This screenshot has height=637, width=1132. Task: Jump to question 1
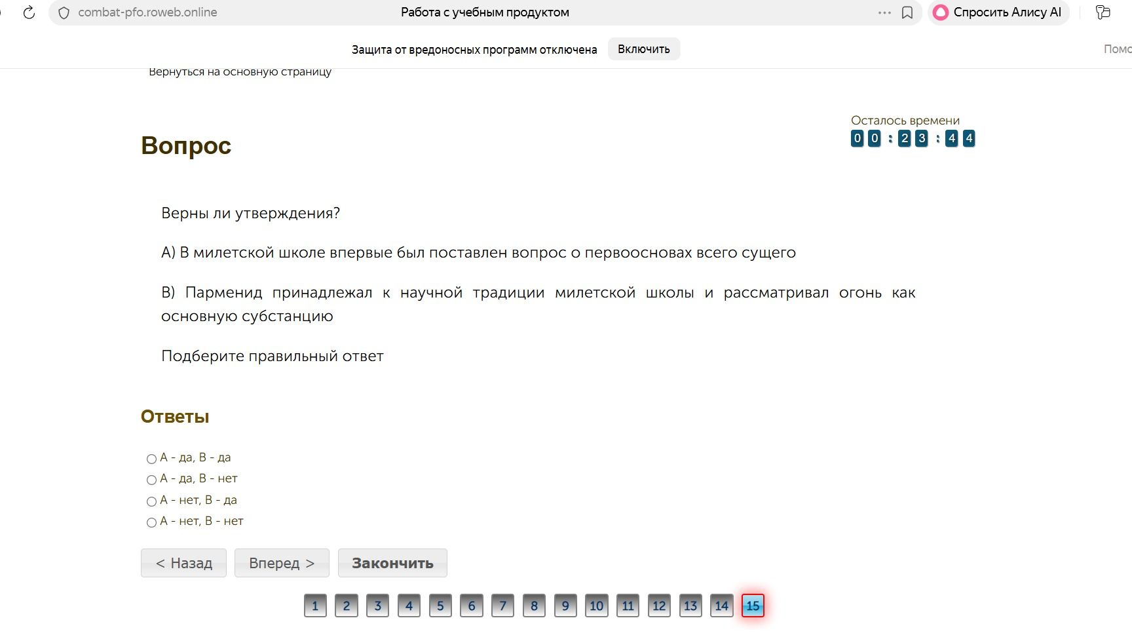coord(315,606)
